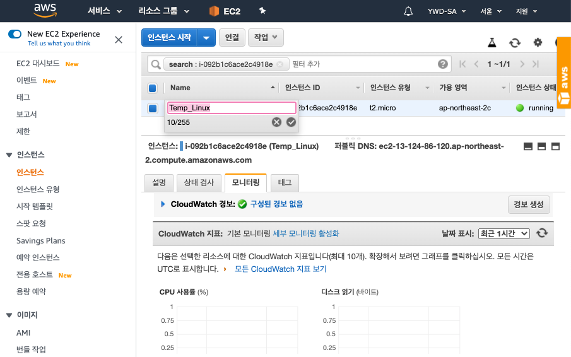Click the Temp_Linux name input field
This screenshot has width=571, height=357.
coord(232,108)
